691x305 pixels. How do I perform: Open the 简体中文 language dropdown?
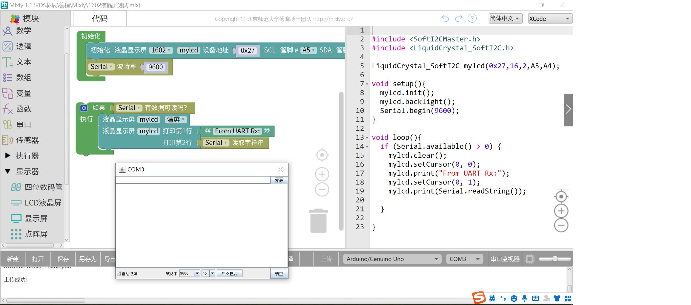(505, 18)
